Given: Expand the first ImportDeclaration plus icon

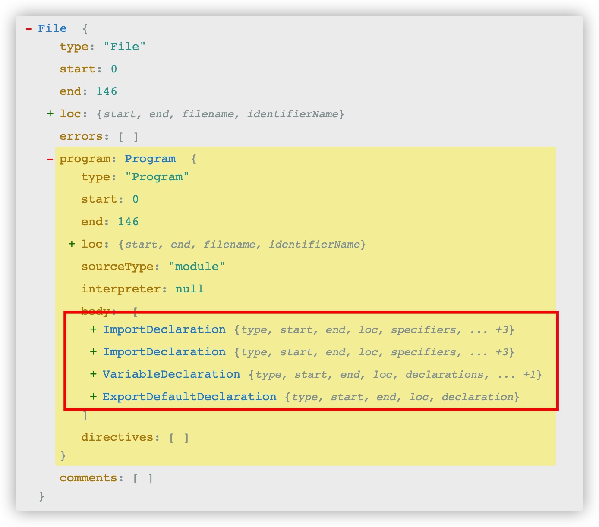Looking at the screenshot, I should 93,329.
